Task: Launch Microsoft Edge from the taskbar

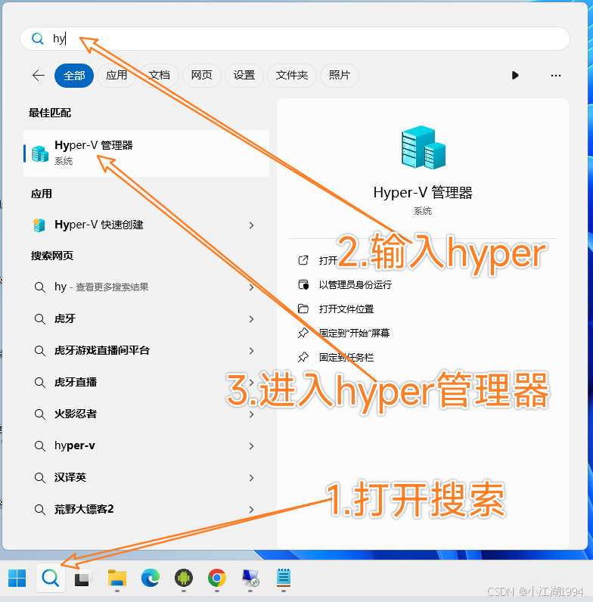Action: pyautogui.click(x=151, y=578)
